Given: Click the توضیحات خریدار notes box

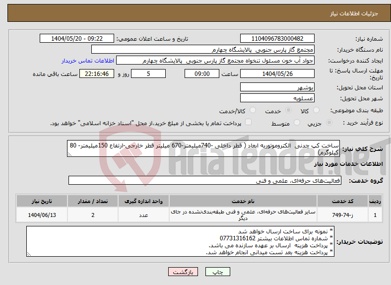Looking at the screenshot, I should (x=180, y=241).
